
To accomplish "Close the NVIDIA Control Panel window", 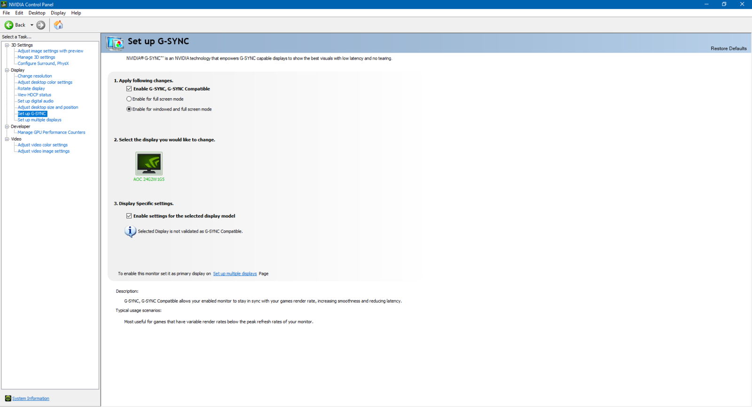I will coord(743,4).
